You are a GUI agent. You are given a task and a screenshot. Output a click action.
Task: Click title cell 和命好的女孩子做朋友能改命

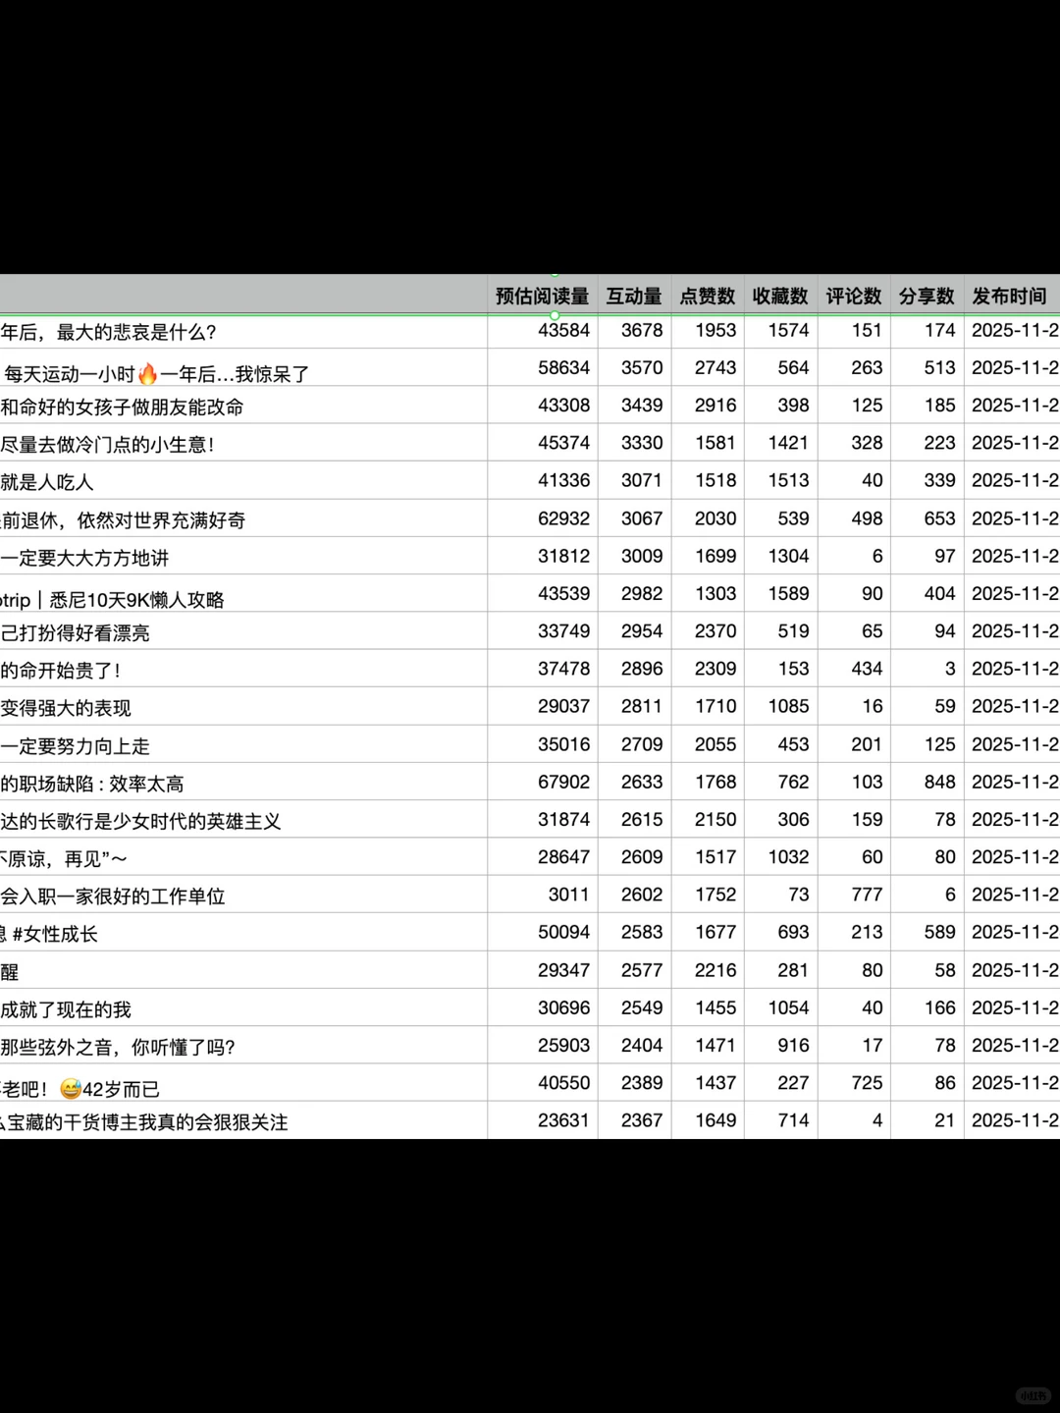243,407
